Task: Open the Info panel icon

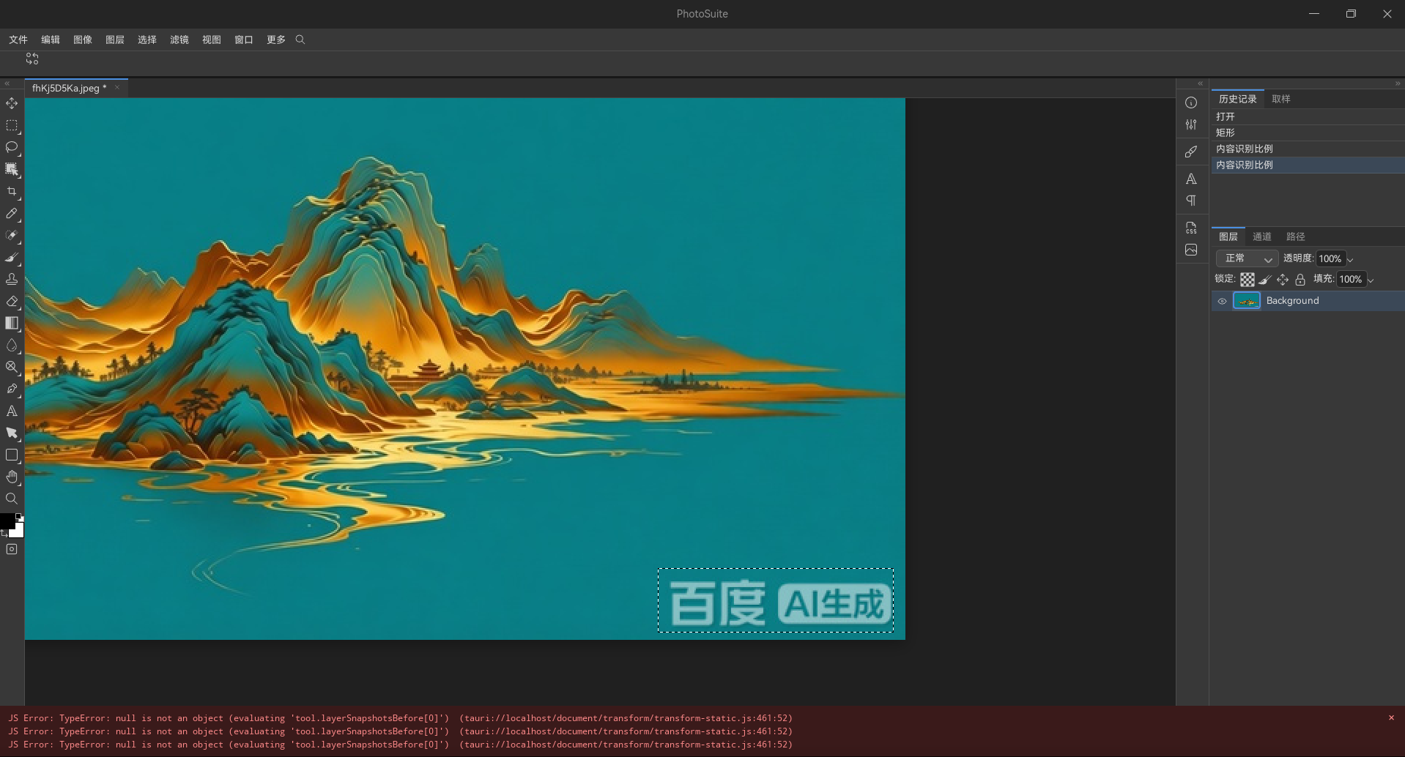Action: coord(1191,102)
